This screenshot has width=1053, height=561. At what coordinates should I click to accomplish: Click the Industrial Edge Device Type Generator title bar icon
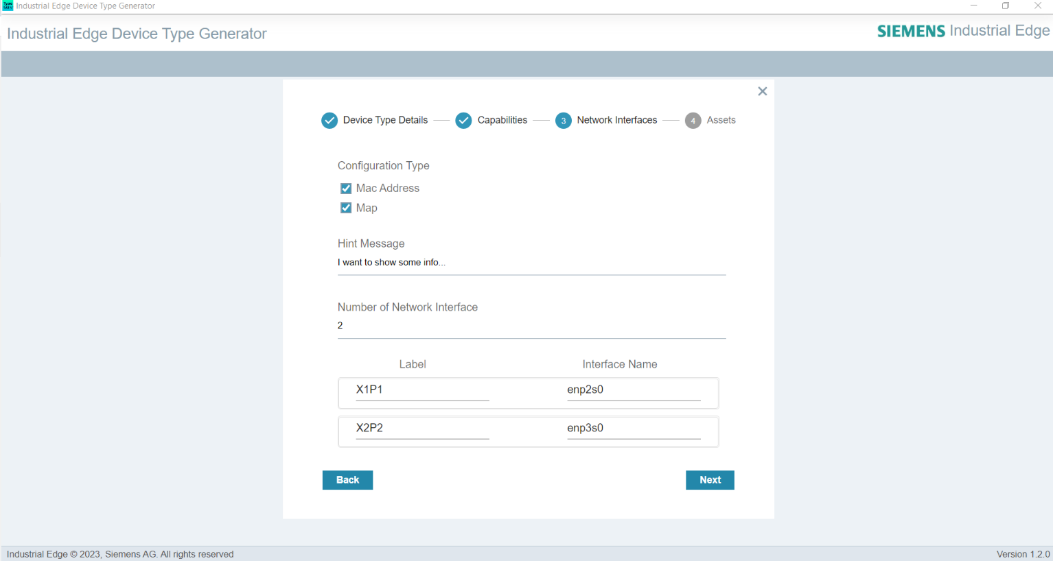pyautogui.click(x=8, y=6)
